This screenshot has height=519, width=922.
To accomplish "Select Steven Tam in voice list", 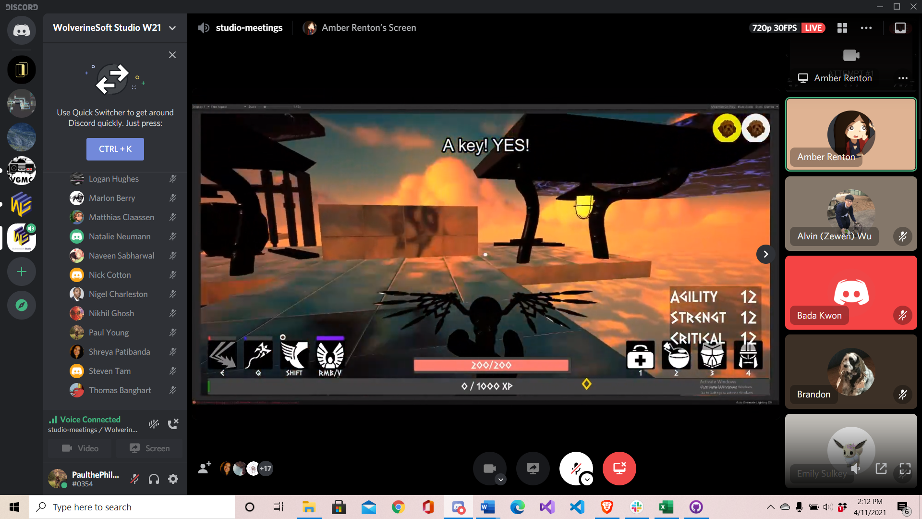I will point(123,371).
